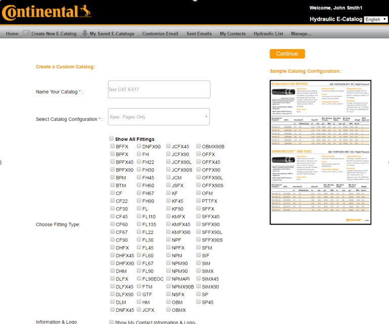Screen dimensions: 389x324
Task: Open the Hydraulic List menu
Action: tap(268, 34)
